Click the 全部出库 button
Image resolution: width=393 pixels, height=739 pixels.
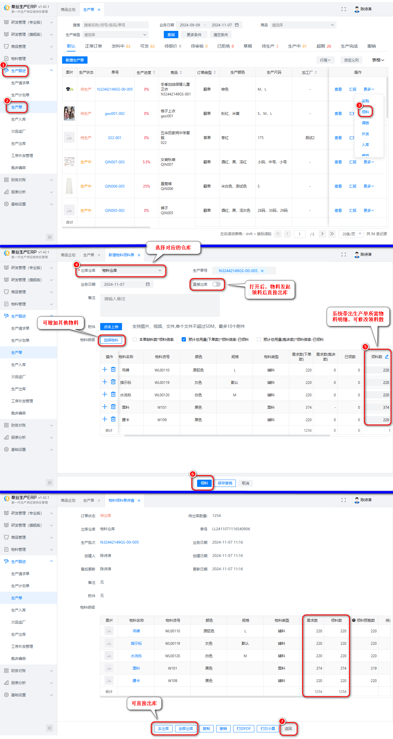(x=186, y=728)
